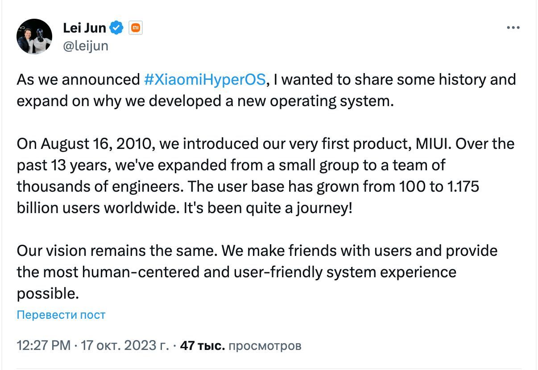The image size is (538, 370).
Task: Click the verified badge next to Lei Jun
Action: pyautogui.click(x=116, y=27)
